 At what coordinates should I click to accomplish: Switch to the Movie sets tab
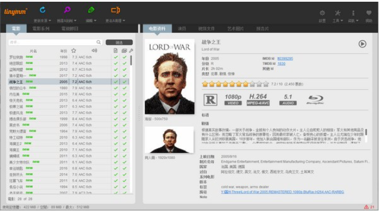pyautogui.click(x=41, y=29)
